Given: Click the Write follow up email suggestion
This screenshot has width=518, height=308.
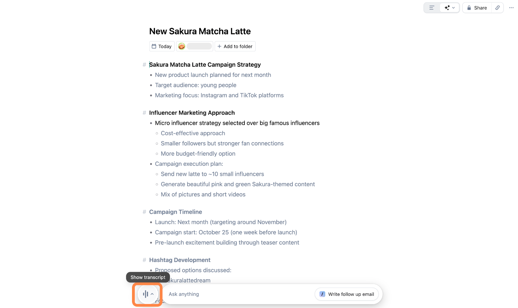Looking at the screenshot, I should (x=347, y=294).
